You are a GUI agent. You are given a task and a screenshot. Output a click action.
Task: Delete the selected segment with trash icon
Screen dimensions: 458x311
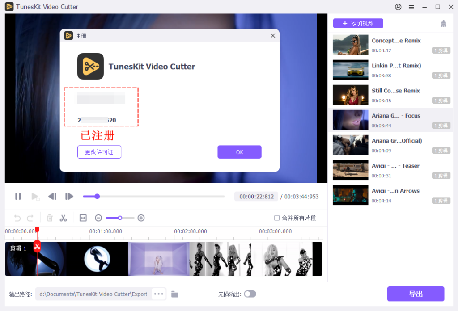50,218
